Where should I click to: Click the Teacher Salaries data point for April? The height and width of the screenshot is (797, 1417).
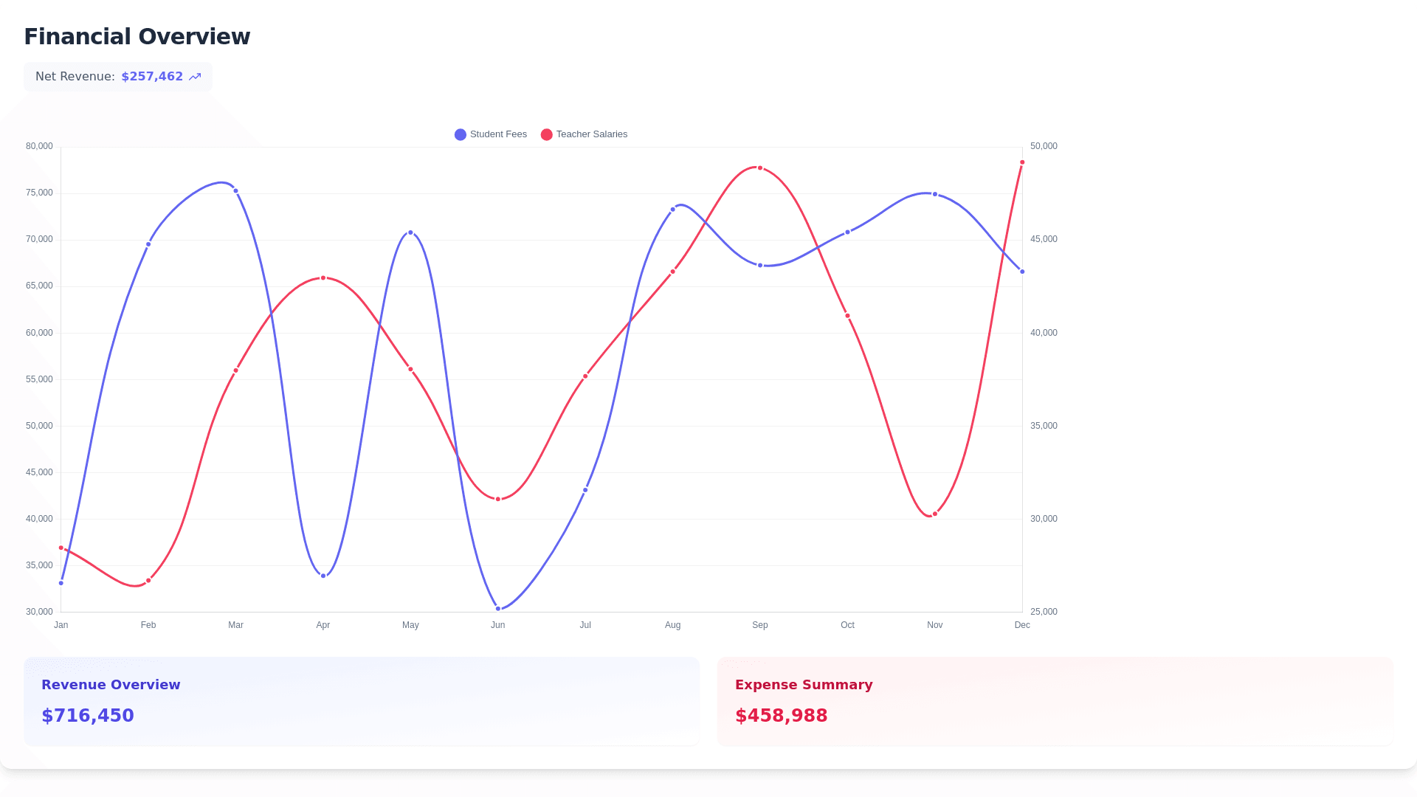click(x=323, y=278)
